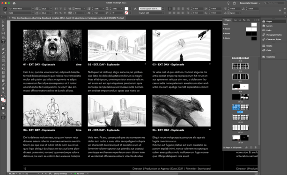Select the Zoom tool

pos(3,92)
